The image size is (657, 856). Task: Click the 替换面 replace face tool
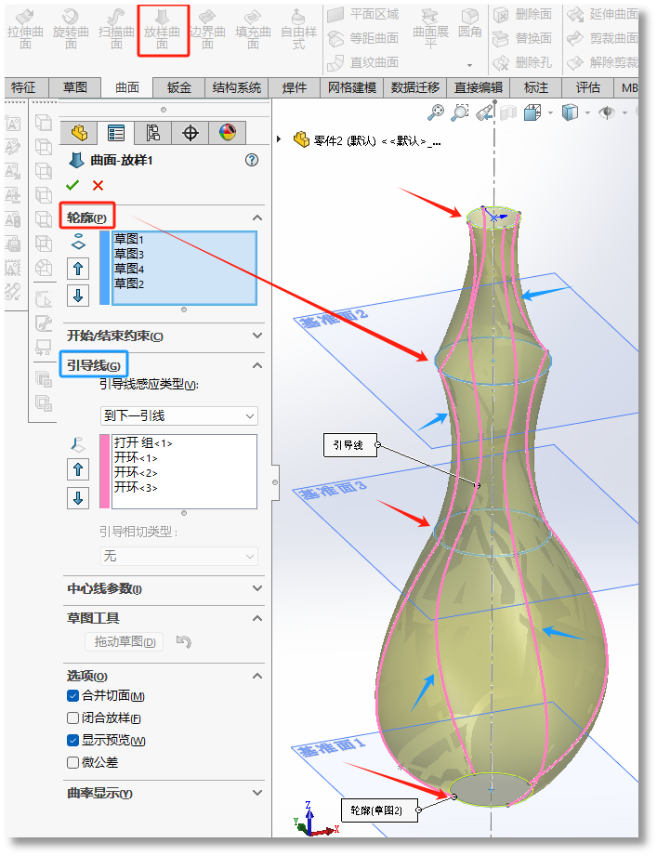point(522,38)
